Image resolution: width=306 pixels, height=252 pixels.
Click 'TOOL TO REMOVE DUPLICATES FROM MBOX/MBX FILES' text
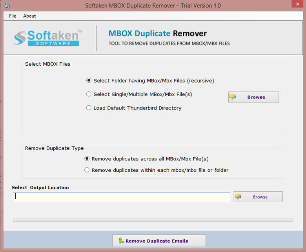(169, 43)
